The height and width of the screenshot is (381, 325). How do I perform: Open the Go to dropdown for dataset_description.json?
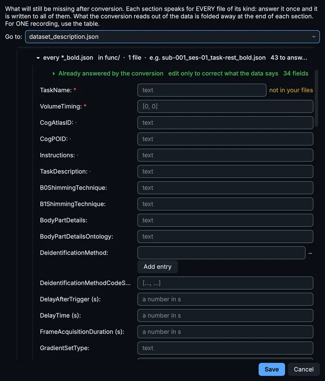click(x=172, y=37)
